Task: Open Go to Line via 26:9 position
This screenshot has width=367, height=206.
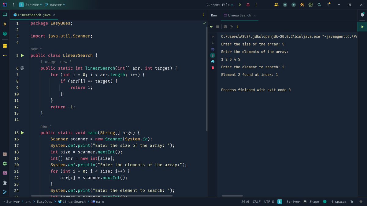Action: coord(245,201)
